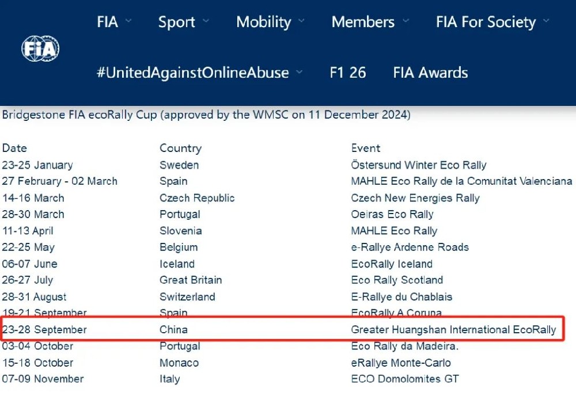Open the #UnitedAgainstOnlineAbuse menu item

tap(192, 73)
